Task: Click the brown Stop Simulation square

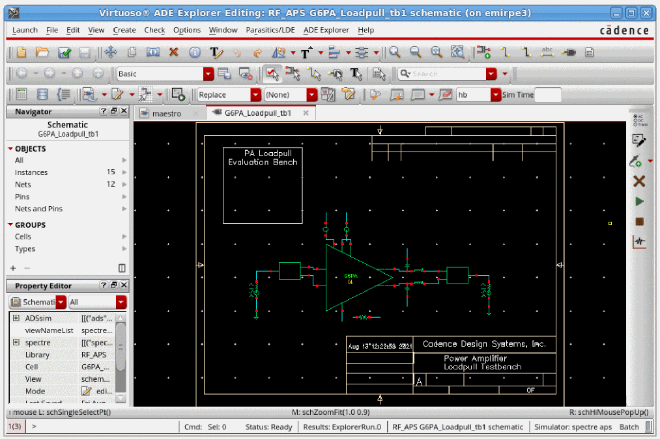Action: (x=639, y=222)
